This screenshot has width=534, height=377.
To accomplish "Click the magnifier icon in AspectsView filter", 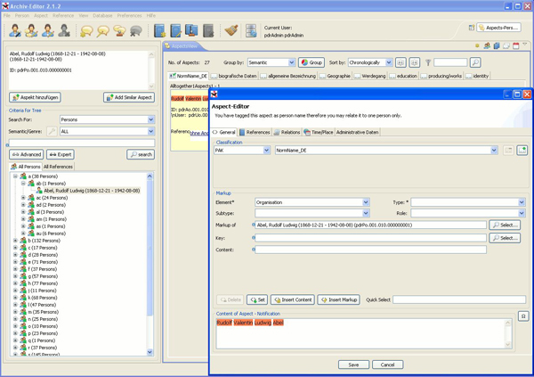I will pos(474,63).
